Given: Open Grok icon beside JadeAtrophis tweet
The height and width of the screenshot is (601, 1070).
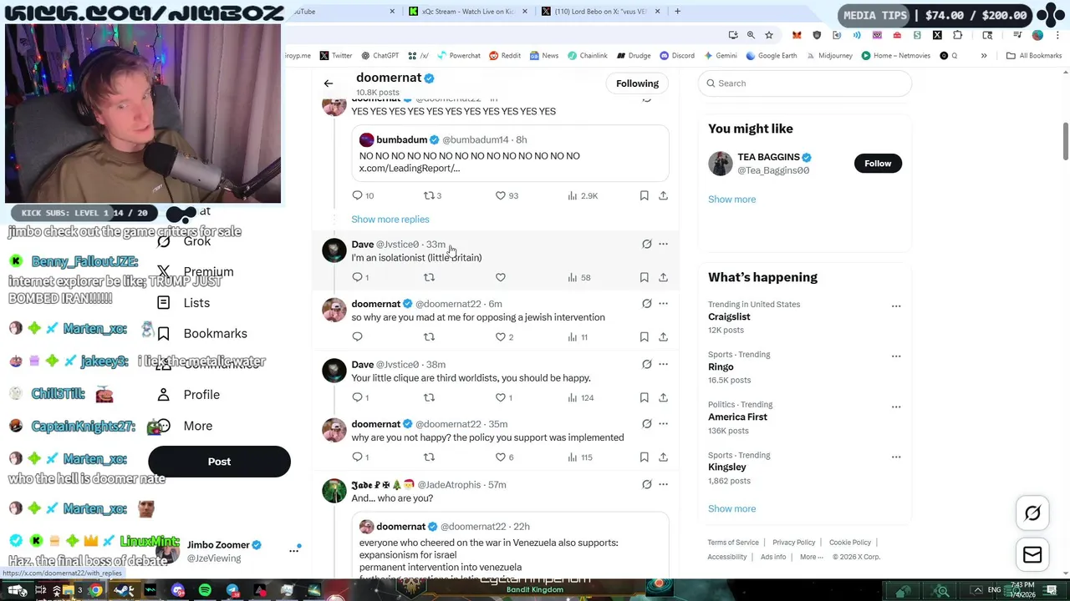Looking at the screenshot, I should (646, 484).
